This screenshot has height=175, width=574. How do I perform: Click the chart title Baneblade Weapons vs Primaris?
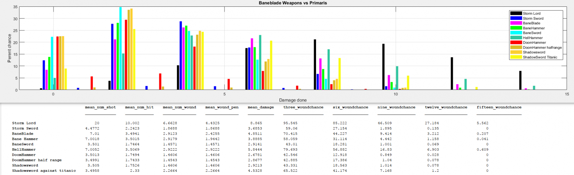293,3
